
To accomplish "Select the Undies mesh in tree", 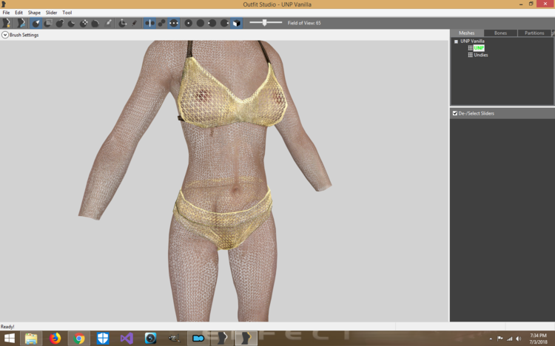I will click(481, 55).
